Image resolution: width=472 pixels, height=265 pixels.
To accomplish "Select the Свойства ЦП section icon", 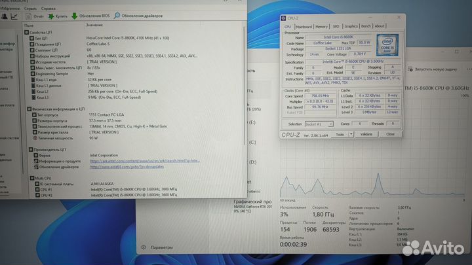I will tap(26, 32).
